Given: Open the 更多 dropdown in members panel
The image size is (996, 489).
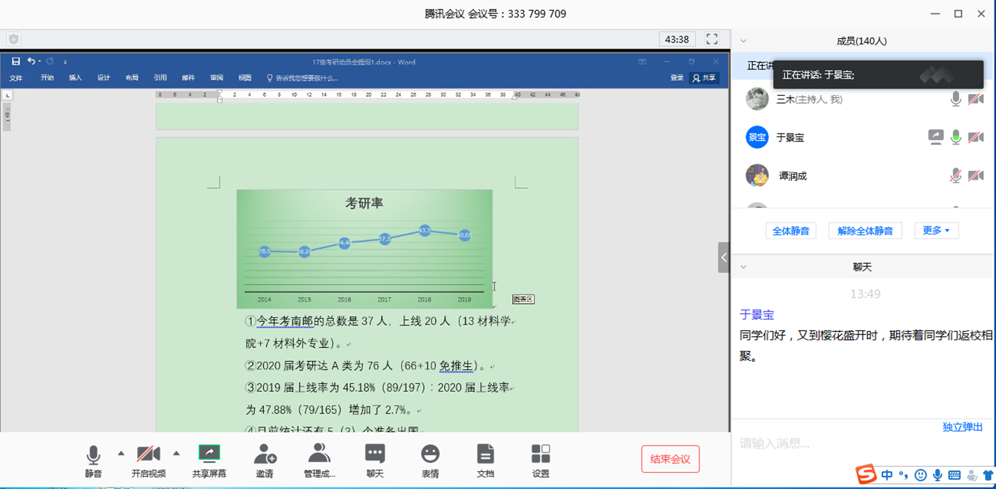Looking at the screenshot, I should click(936, 231).
